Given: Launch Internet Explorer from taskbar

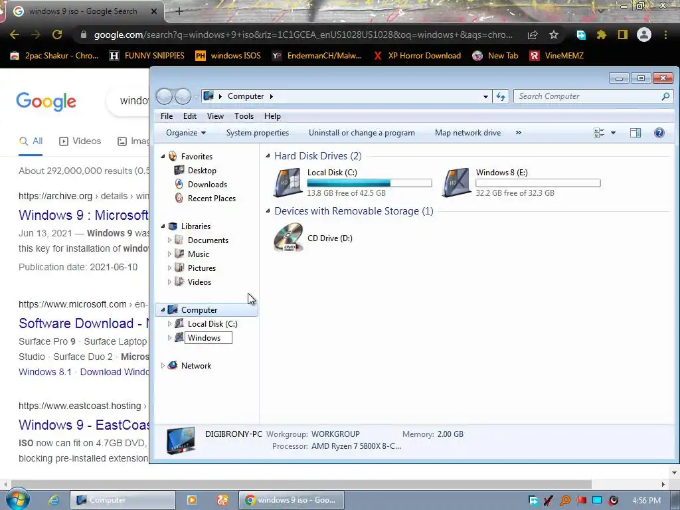Looking at the screenshot, I should click(x=54, y=500).
